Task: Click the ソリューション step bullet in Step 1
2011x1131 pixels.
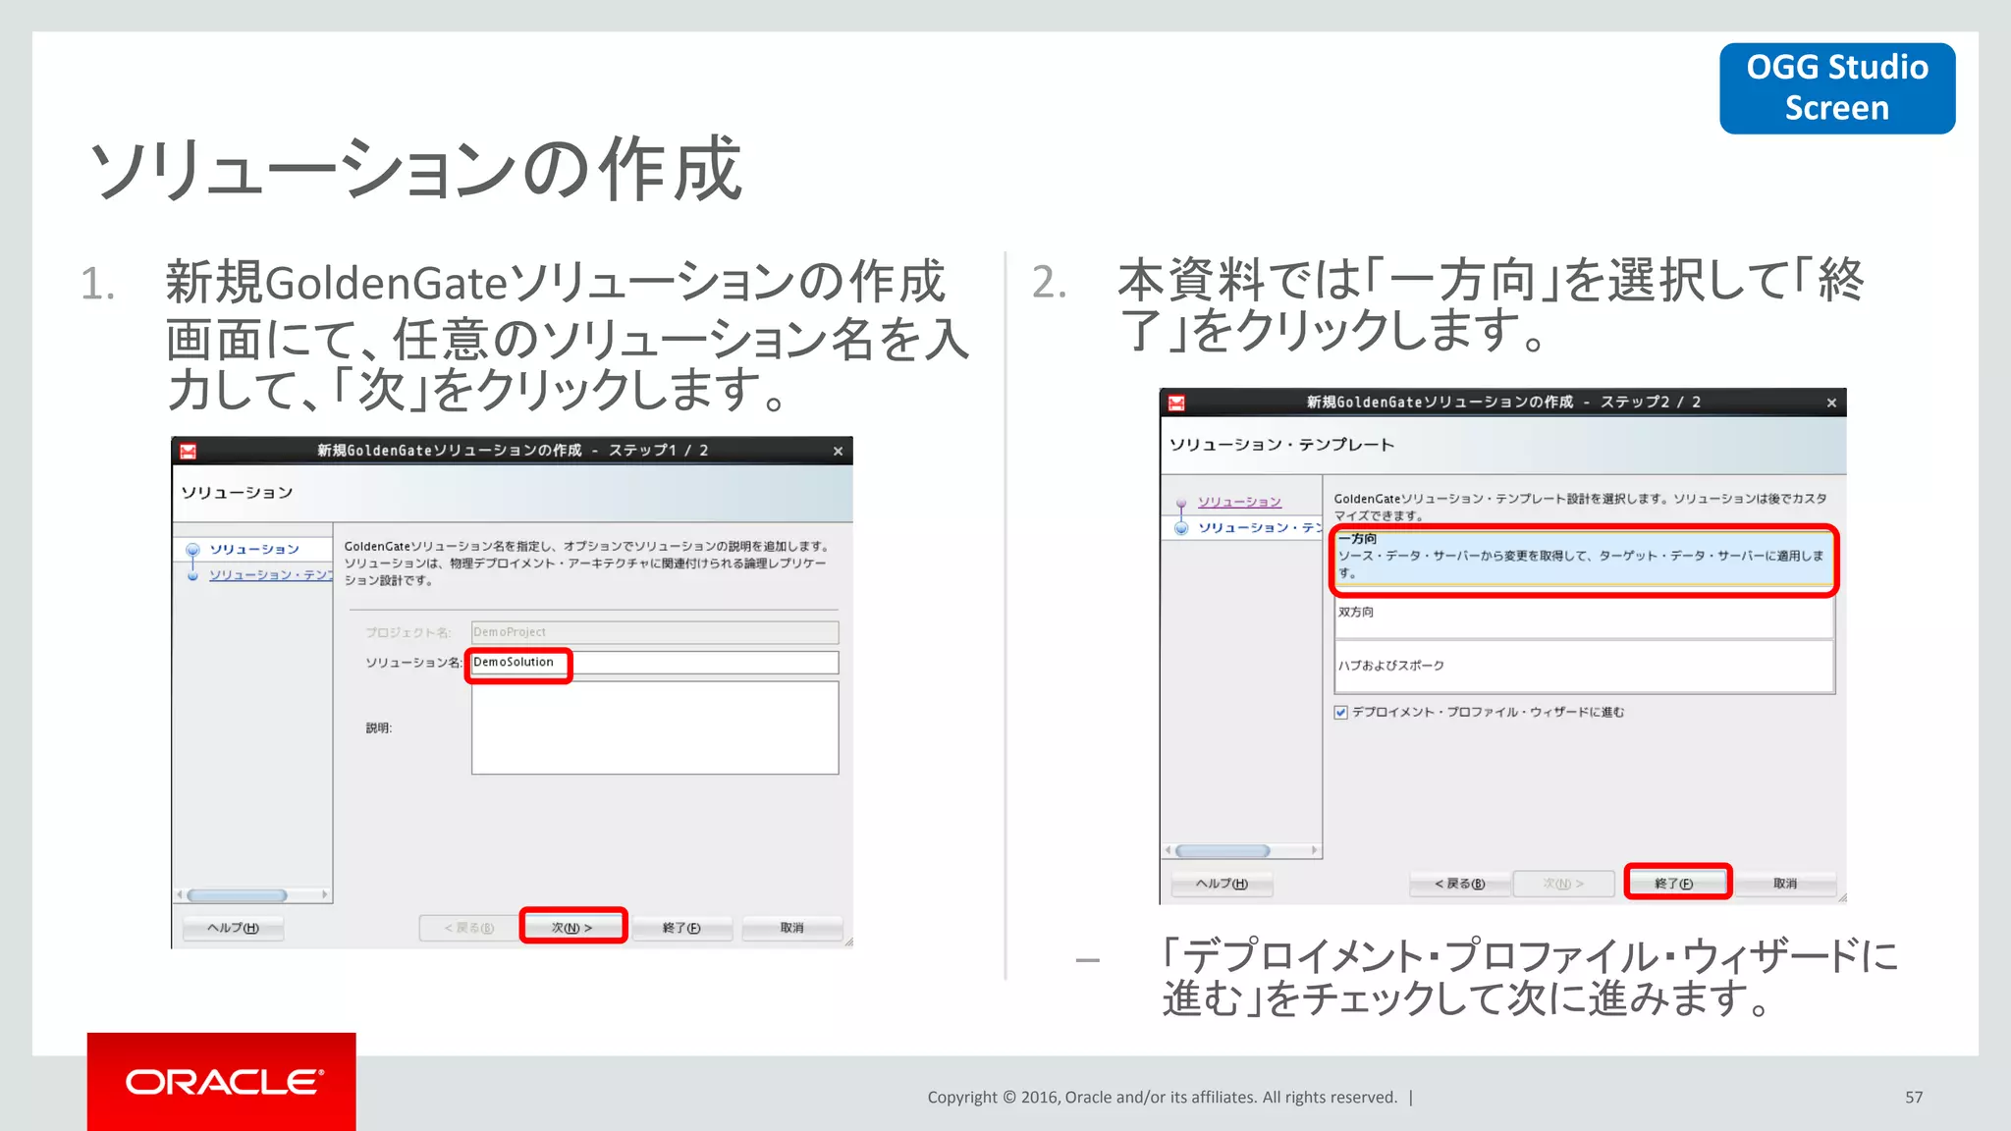Action: [x=193, y=550]
